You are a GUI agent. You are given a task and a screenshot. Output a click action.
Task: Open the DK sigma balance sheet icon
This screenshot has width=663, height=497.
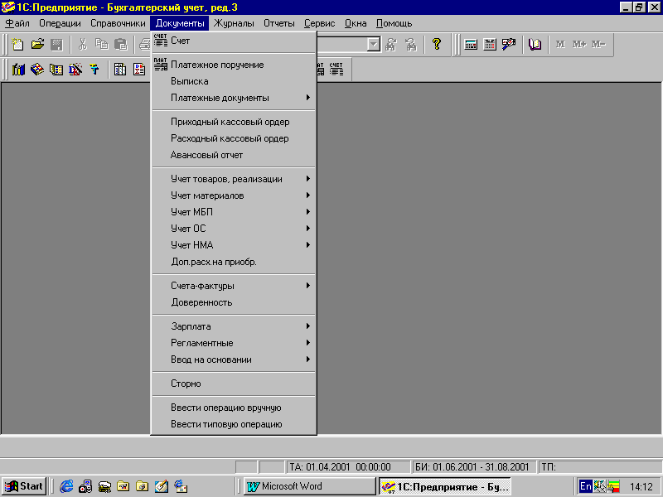139,70
